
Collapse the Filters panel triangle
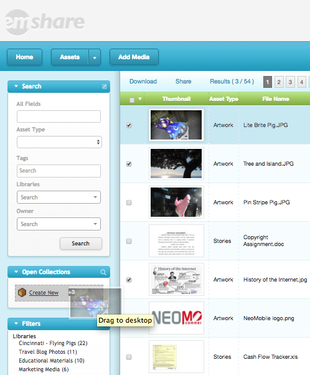[x=16, y=323]
